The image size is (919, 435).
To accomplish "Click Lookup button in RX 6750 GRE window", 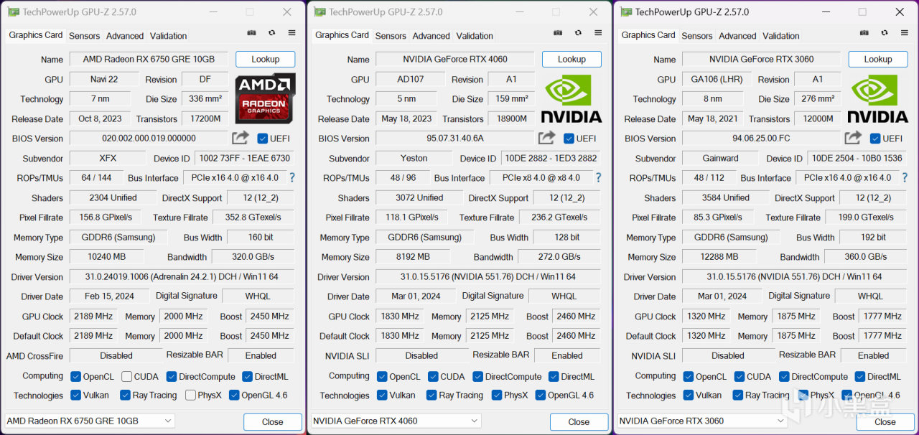I will [266, 60].
